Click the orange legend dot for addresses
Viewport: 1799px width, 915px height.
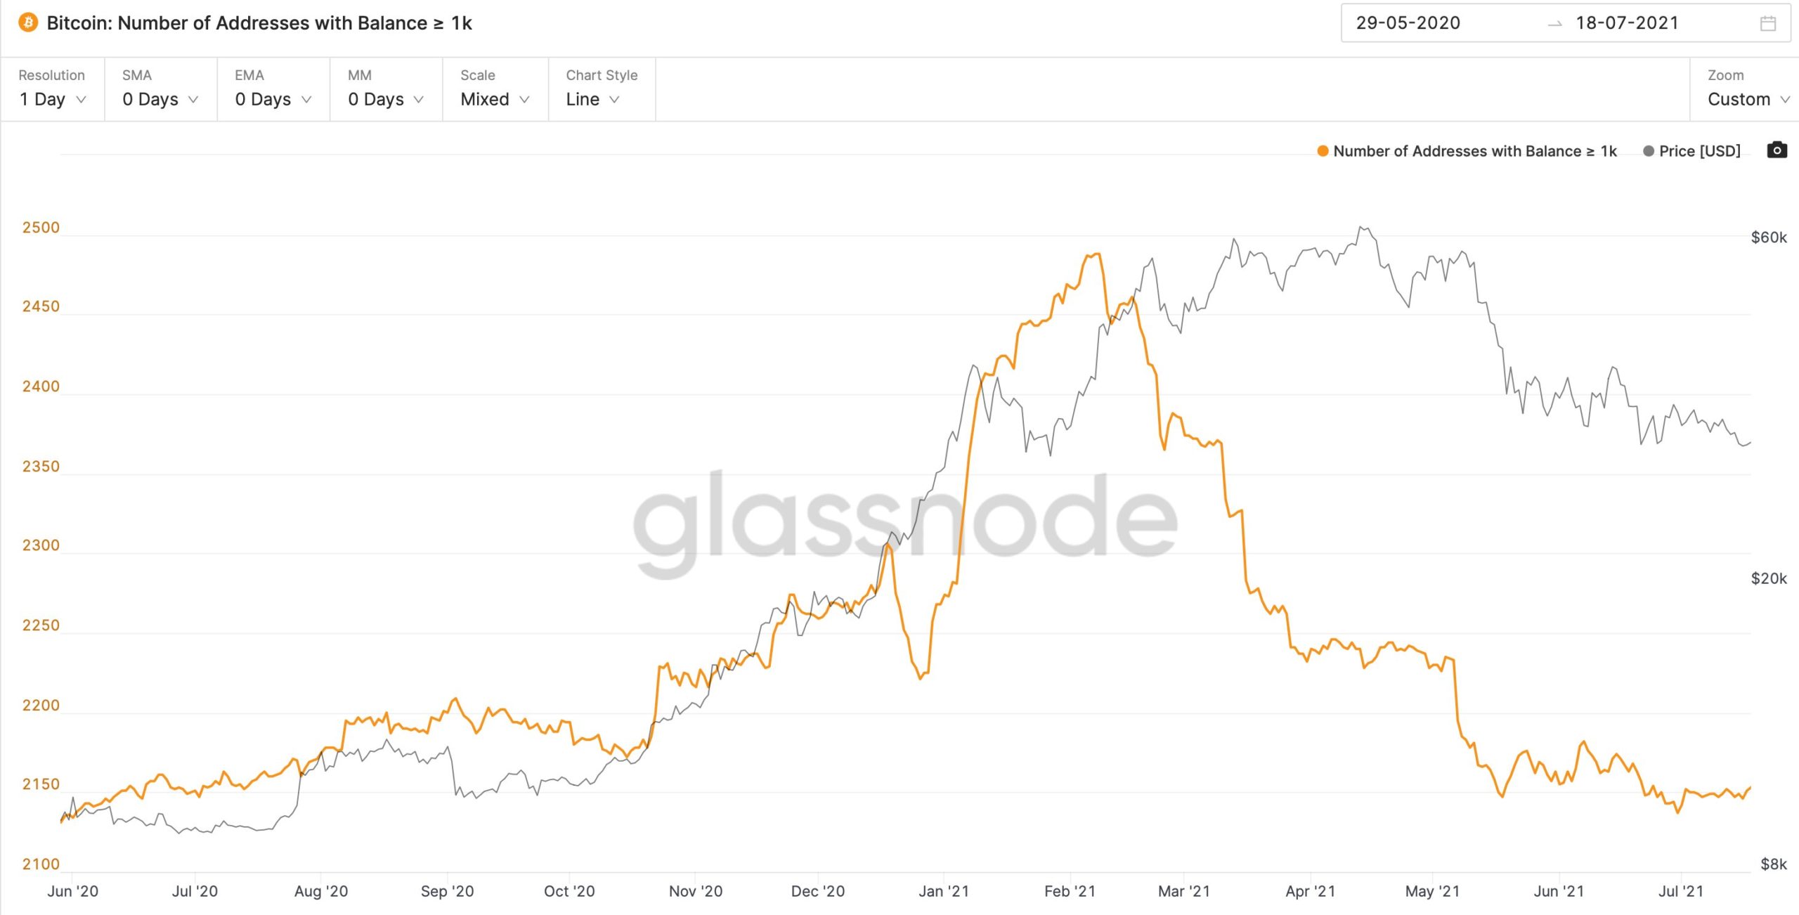pyautogui.click(x=1323, y=151)
